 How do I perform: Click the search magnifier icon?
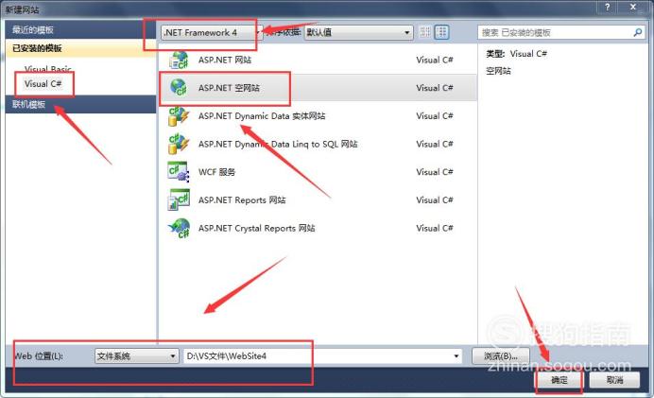(x=637, y=32)
